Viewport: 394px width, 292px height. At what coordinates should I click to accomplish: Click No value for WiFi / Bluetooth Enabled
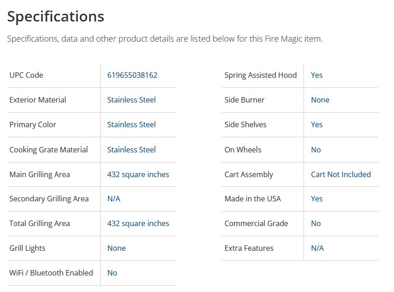click(x=112, y=273)
